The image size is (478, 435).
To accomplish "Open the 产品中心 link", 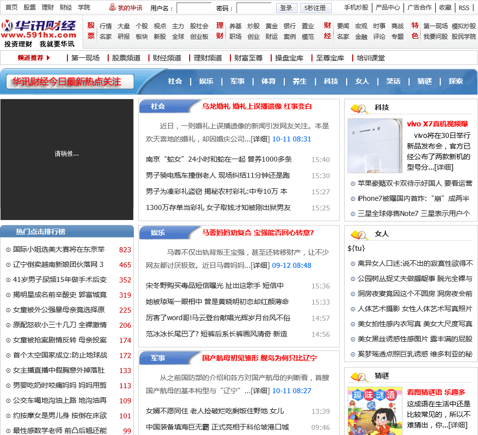I will tap(388, 8).
